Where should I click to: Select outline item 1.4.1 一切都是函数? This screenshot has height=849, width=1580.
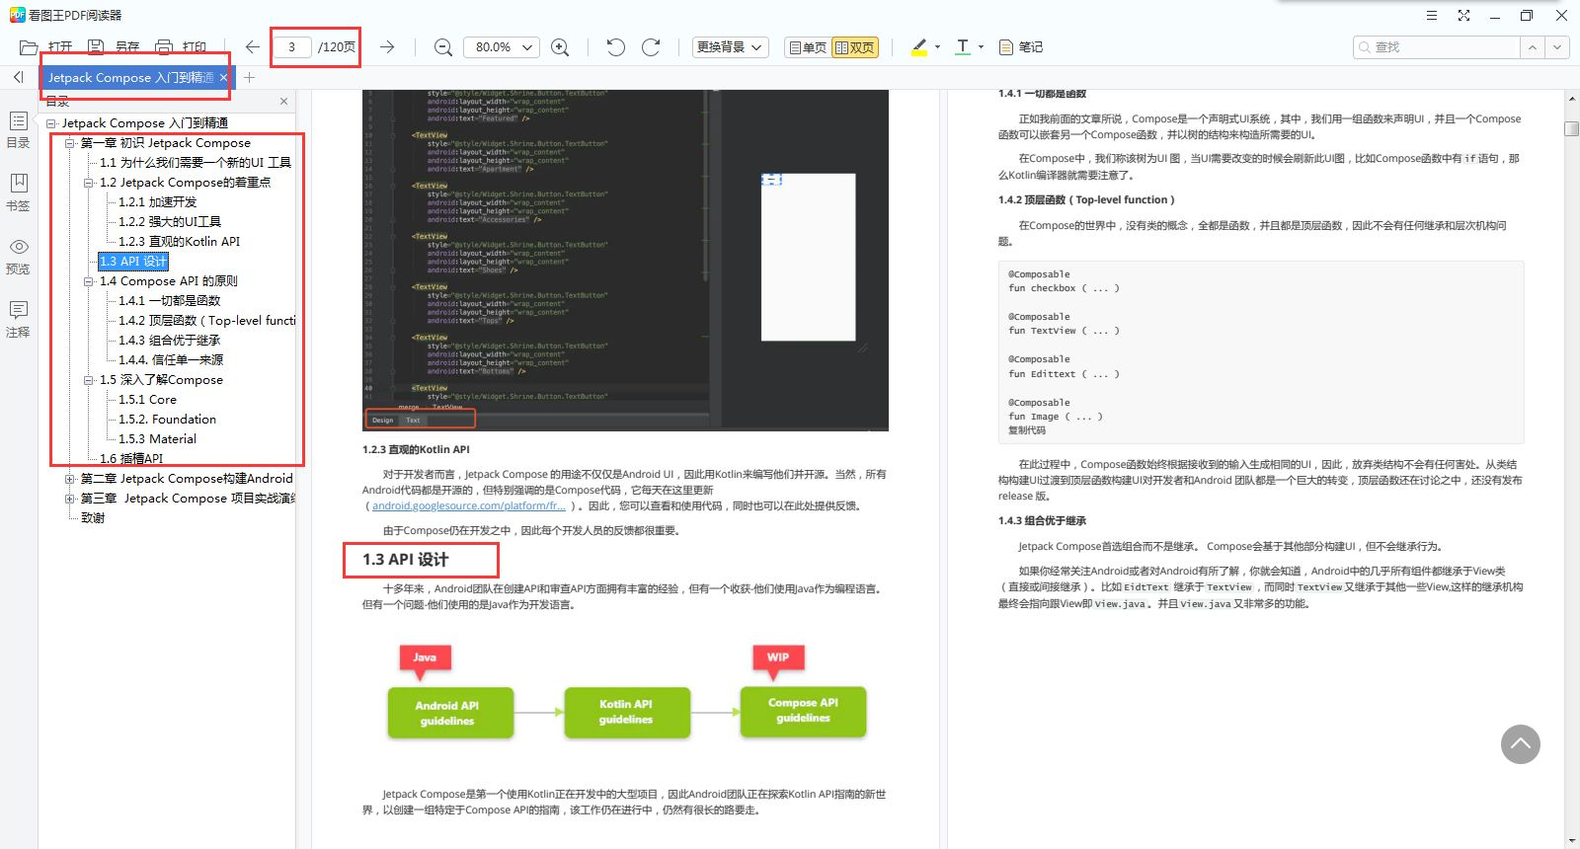[x=169, y=301]
